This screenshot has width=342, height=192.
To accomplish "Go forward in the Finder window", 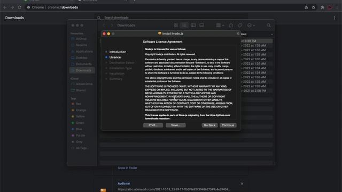I will pos(112,25).
